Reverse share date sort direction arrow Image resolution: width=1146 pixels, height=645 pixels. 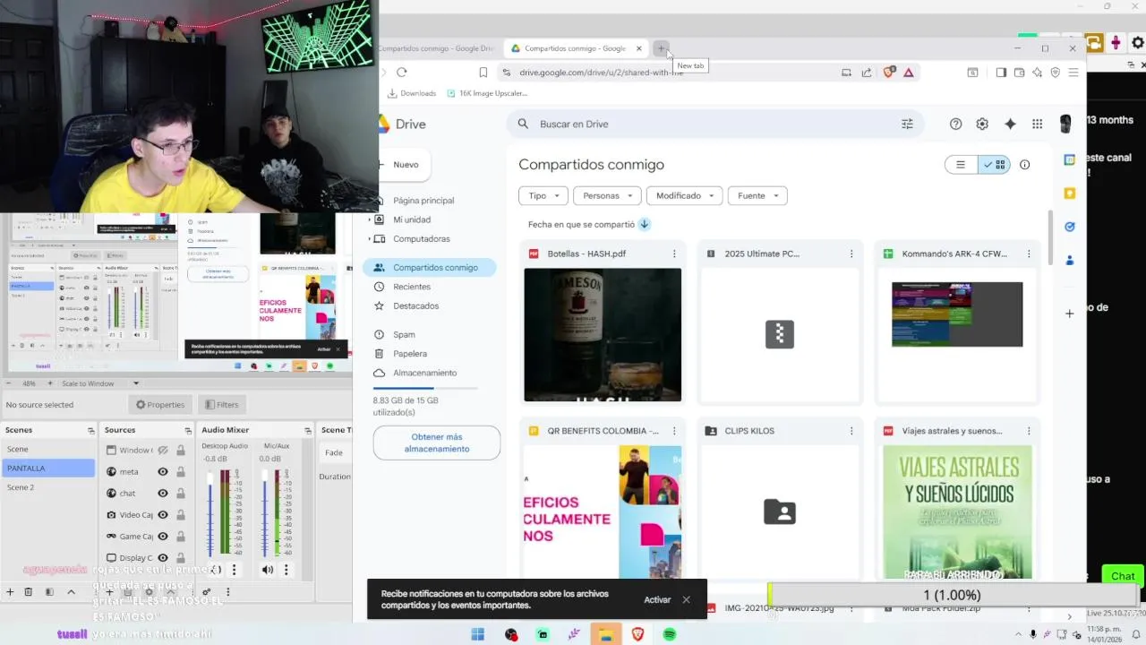coord(644,224)
